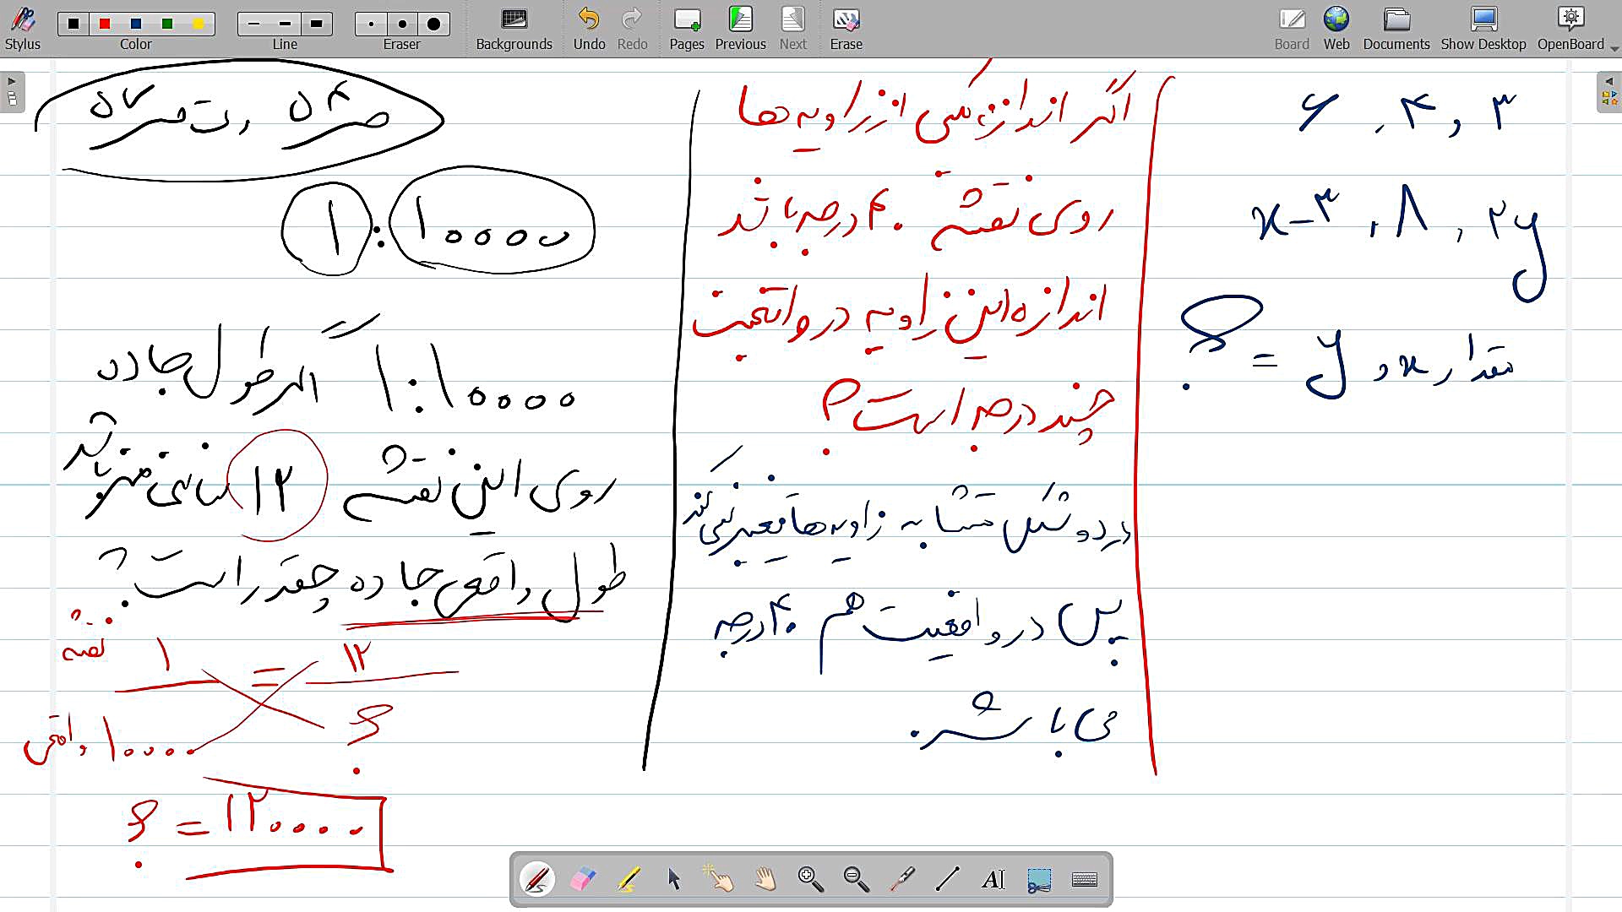Select the highlighter tool in bottom palette

coord(628,880)
